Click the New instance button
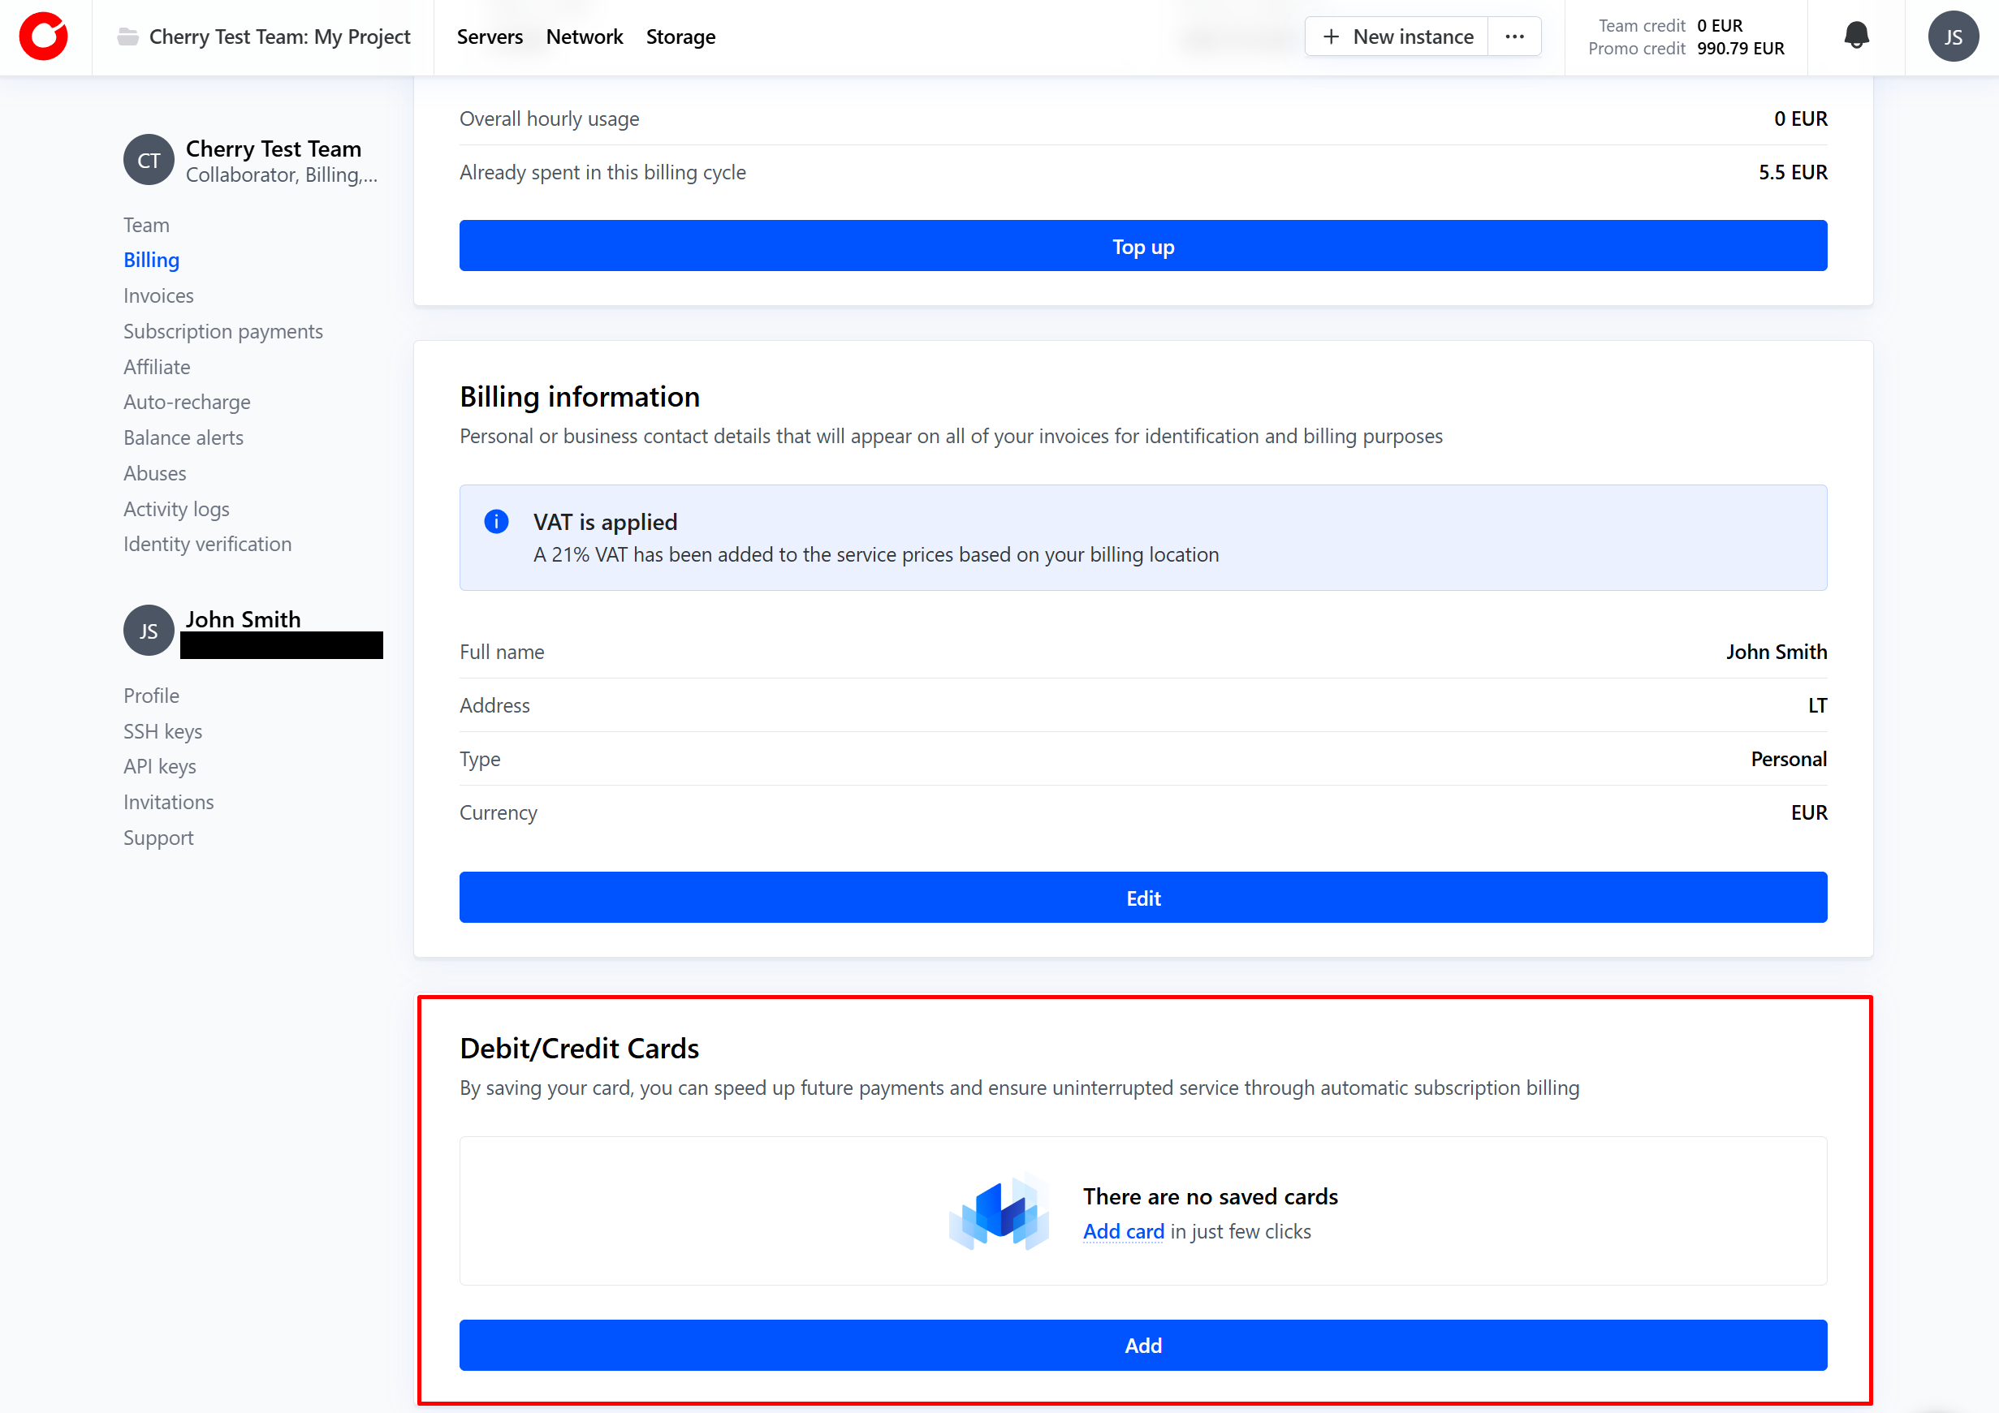This screenshot has width=1999, height=1413. click(1397, 37)
